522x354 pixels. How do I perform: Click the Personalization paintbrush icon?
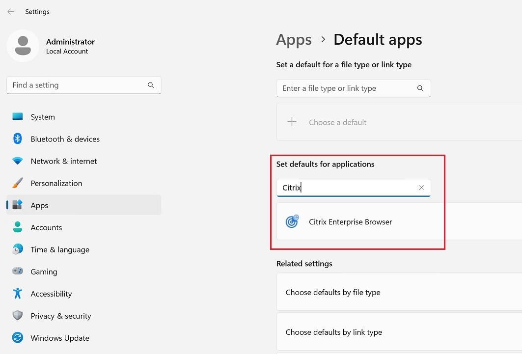click(18, 184)
